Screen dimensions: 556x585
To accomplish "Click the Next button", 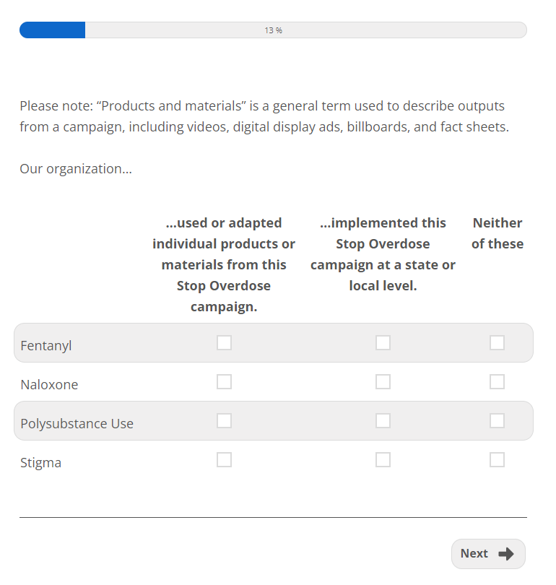I will click(x=487, y=554).
